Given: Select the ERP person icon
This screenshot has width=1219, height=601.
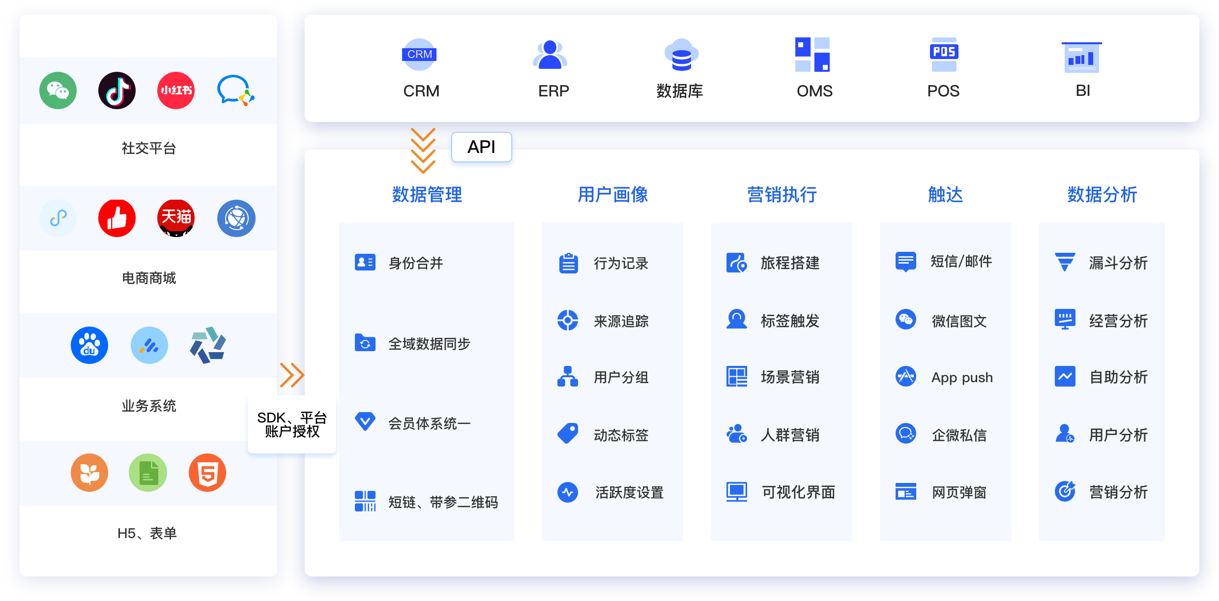Looking at the screenshot, I should (550, 55).
